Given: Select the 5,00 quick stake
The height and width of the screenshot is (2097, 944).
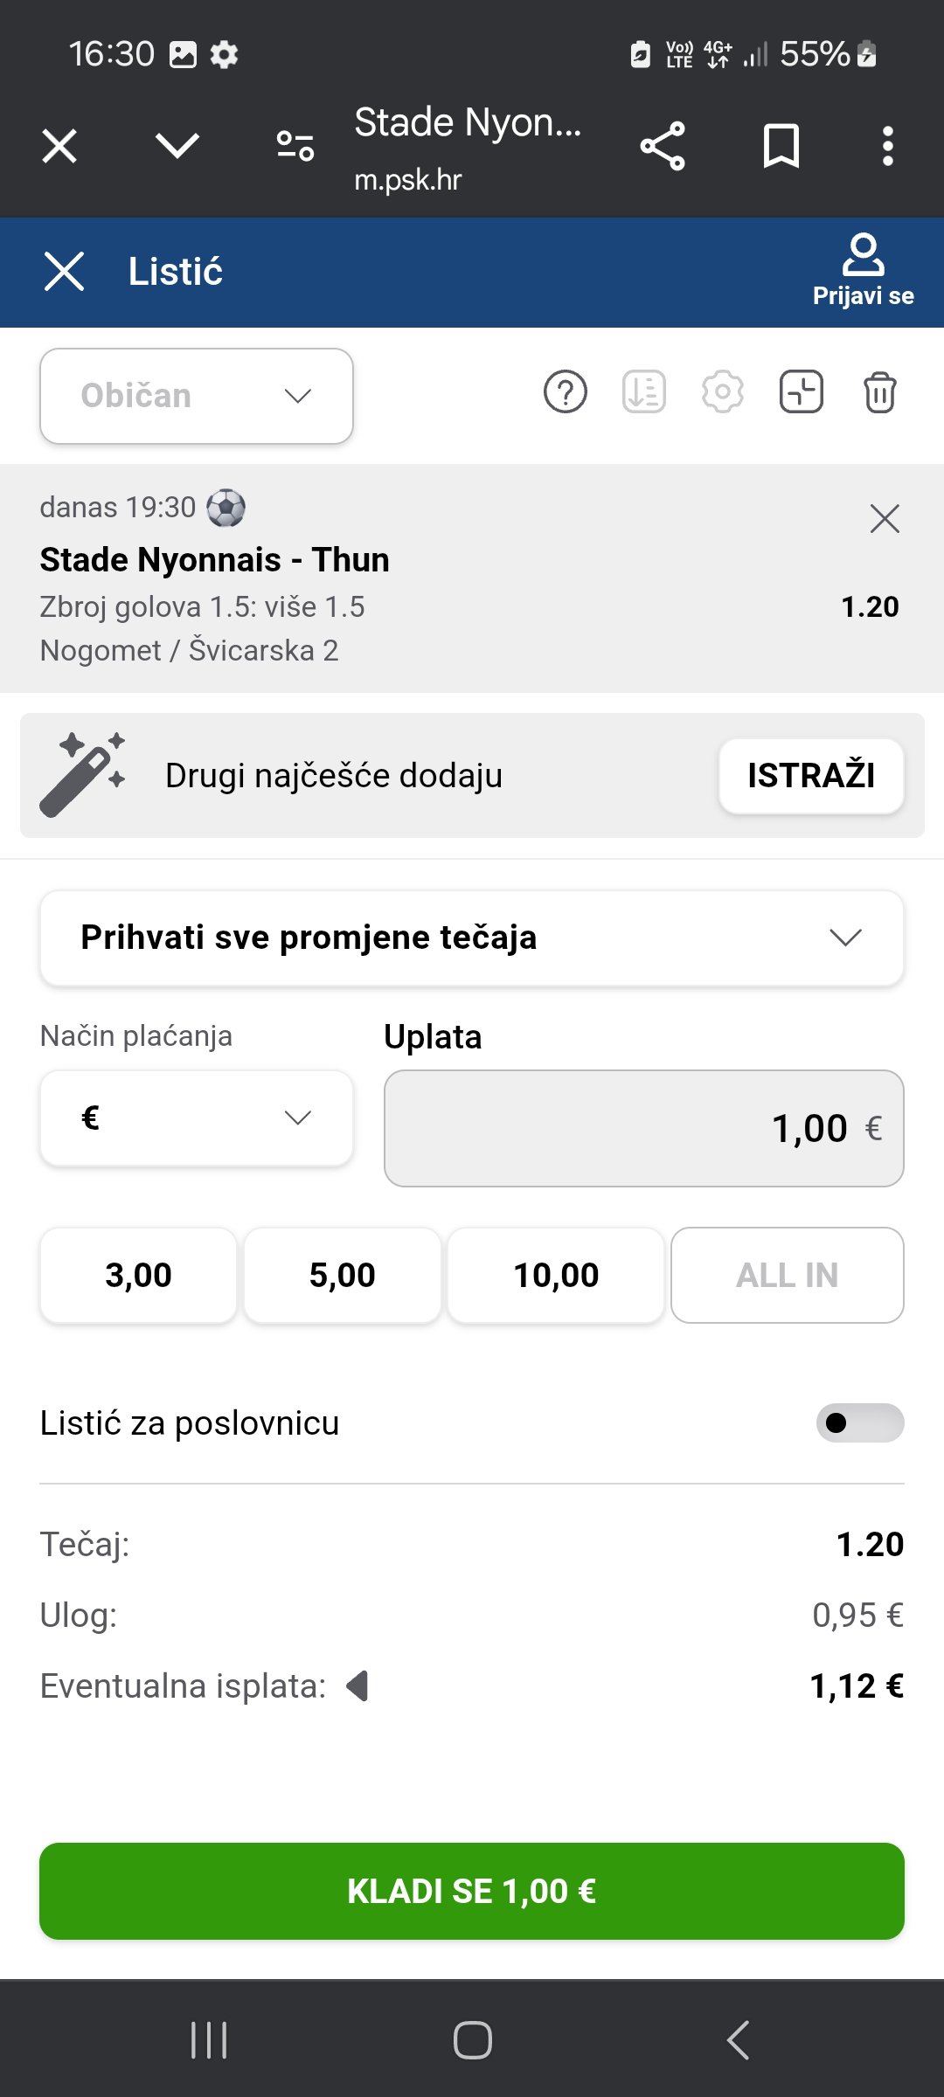Looking at the screenshot, I should 343,1276.
